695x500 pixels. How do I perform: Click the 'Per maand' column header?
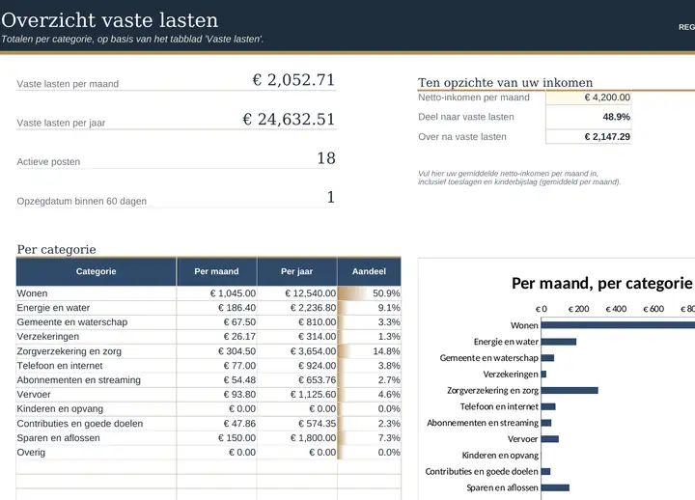click(216, 271)
